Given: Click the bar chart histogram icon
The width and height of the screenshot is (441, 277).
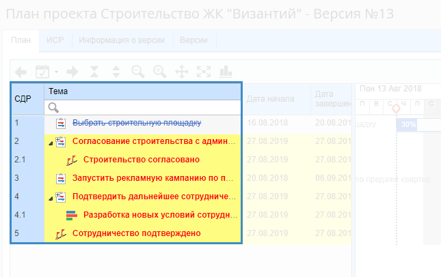Looking at the screenshot, I should click(226, 72).
